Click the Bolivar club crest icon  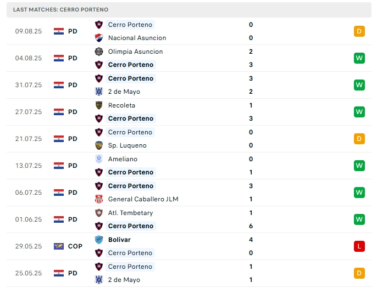(x=99, y=240)
